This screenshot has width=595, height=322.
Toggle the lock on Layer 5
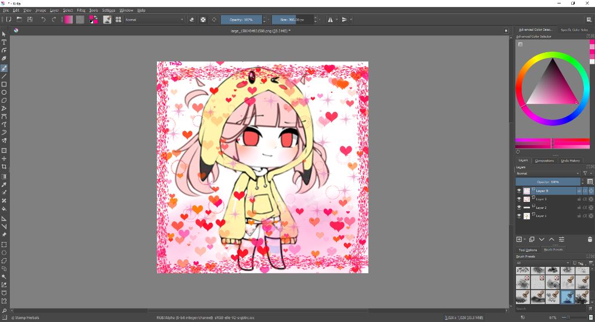(x=579, y=191)
